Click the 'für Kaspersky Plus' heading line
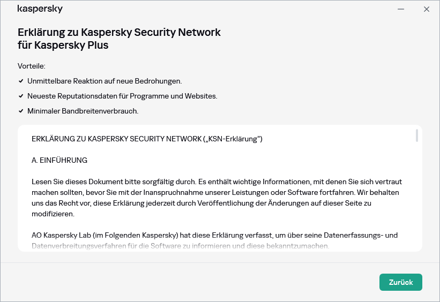440x302 pixels. [63, 45]
